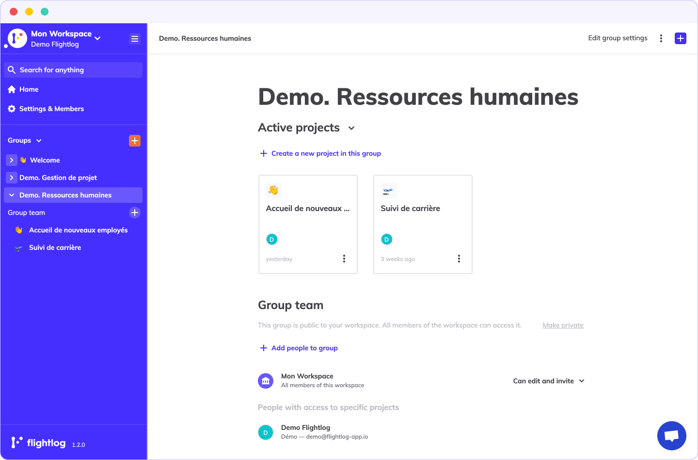698x460 pixels.
Task: Expand the Welcome group arrow
Action: pyautogui.click(x=12, y=160)
